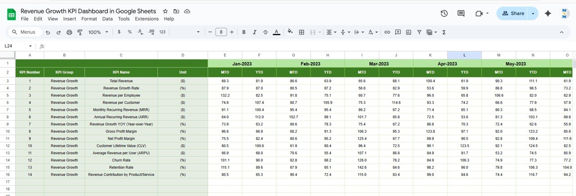Increase font size with plus button
Viewport: 576px width, 196px height.
click(x=232, y=32)
